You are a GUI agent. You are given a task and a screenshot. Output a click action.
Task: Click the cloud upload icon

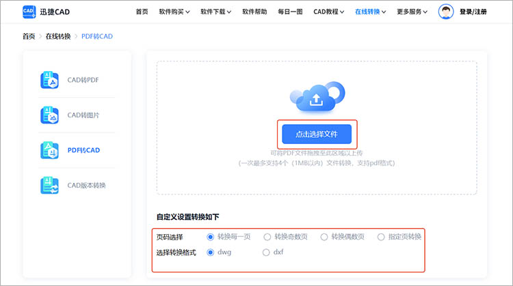317,97
